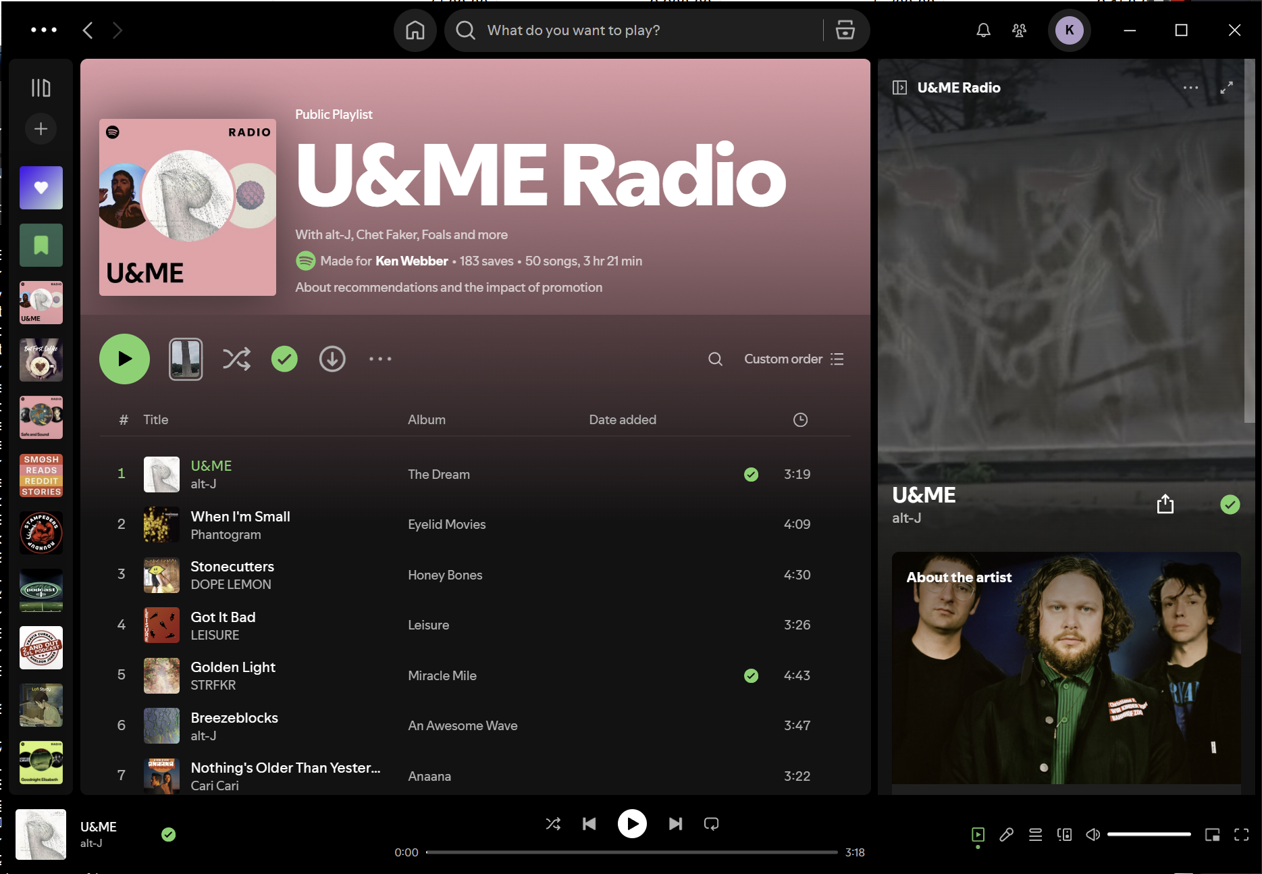Skip to next track

(x=675, y=823)
